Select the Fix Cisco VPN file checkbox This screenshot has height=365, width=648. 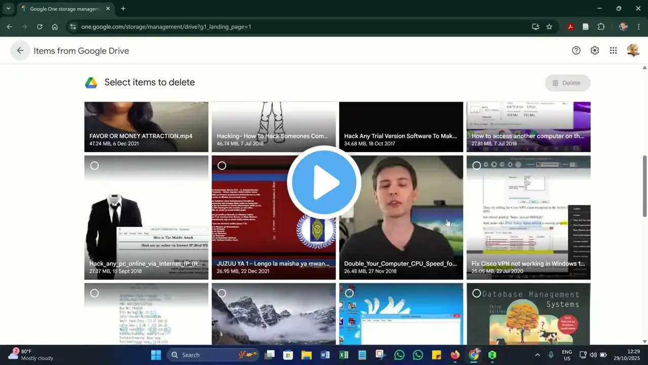476,166
